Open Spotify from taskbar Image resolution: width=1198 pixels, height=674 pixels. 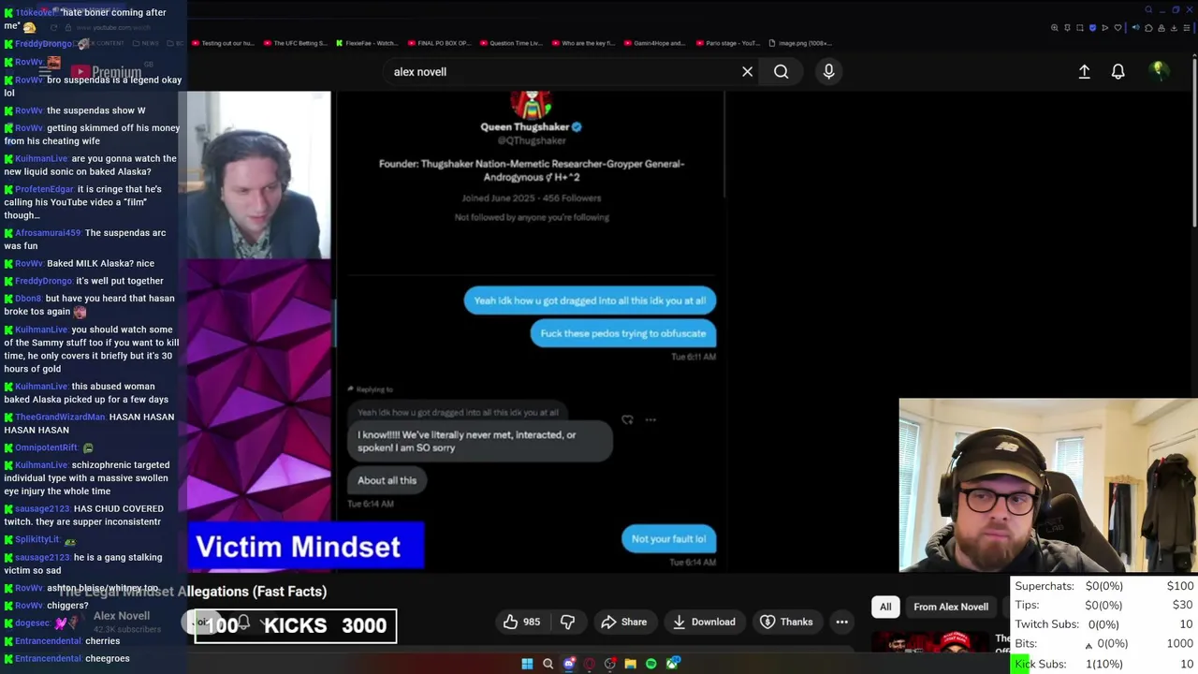coord(651,664)
